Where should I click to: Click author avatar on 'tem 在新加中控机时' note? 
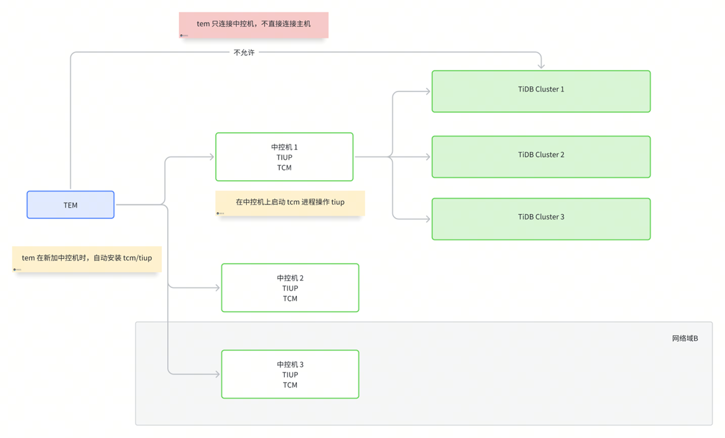[15, 270]
